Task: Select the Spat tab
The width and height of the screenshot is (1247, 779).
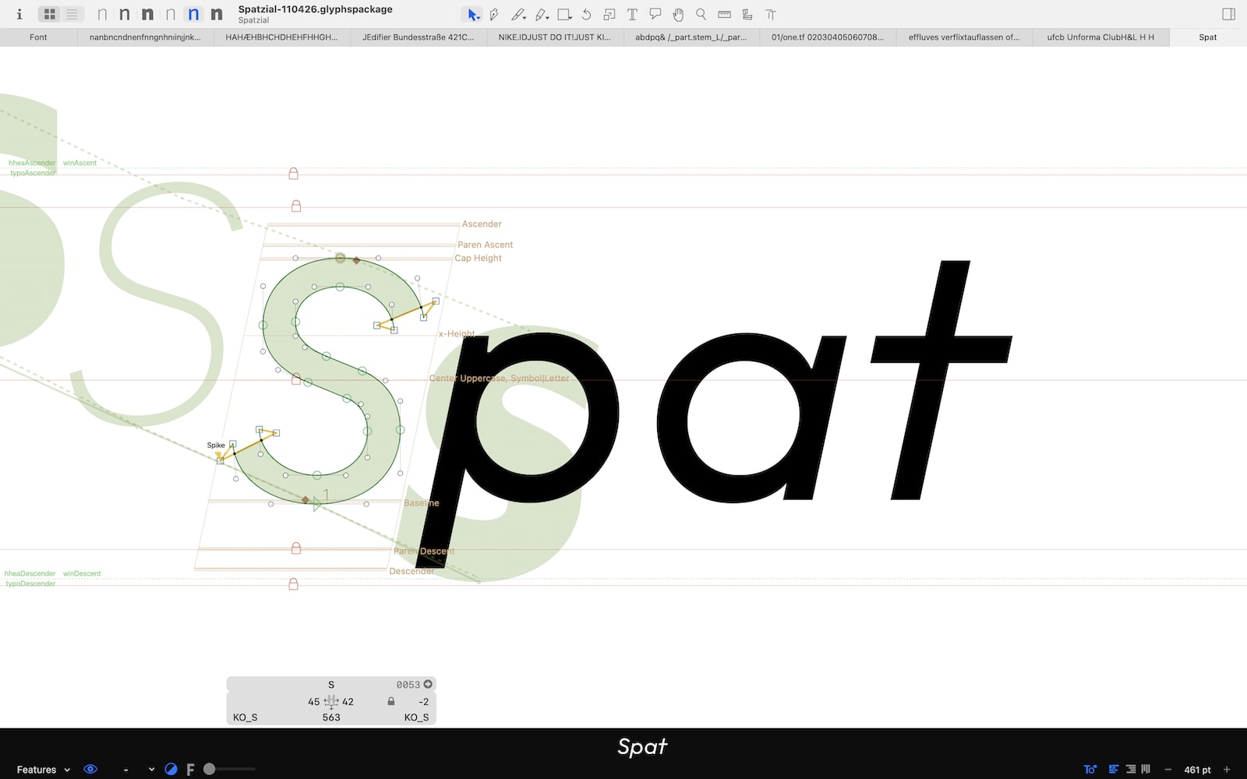Action: coord(1208,37)
